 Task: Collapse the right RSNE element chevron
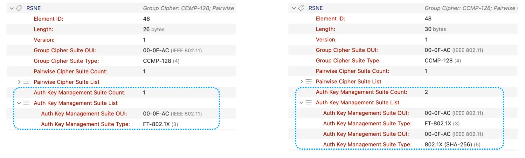(x=294, y=8)
